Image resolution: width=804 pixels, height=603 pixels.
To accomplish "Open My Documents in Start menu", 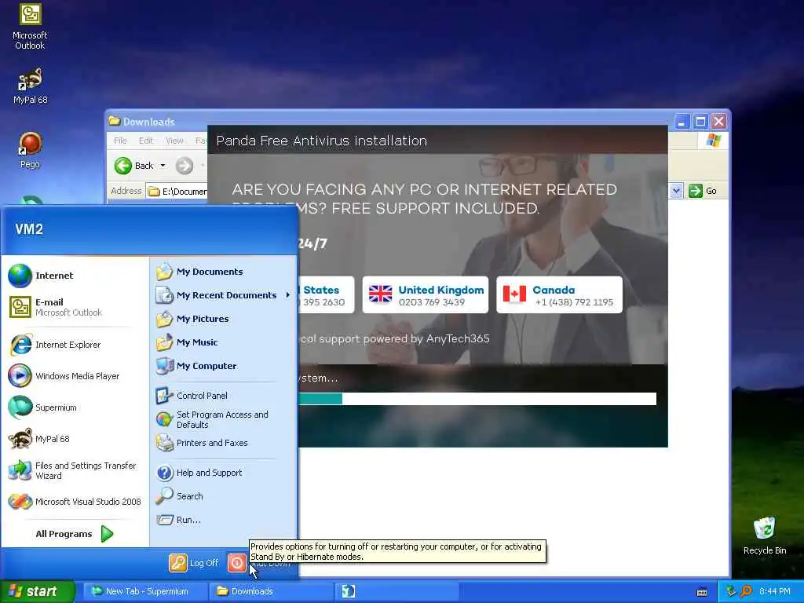I will [x=224, y=272].
